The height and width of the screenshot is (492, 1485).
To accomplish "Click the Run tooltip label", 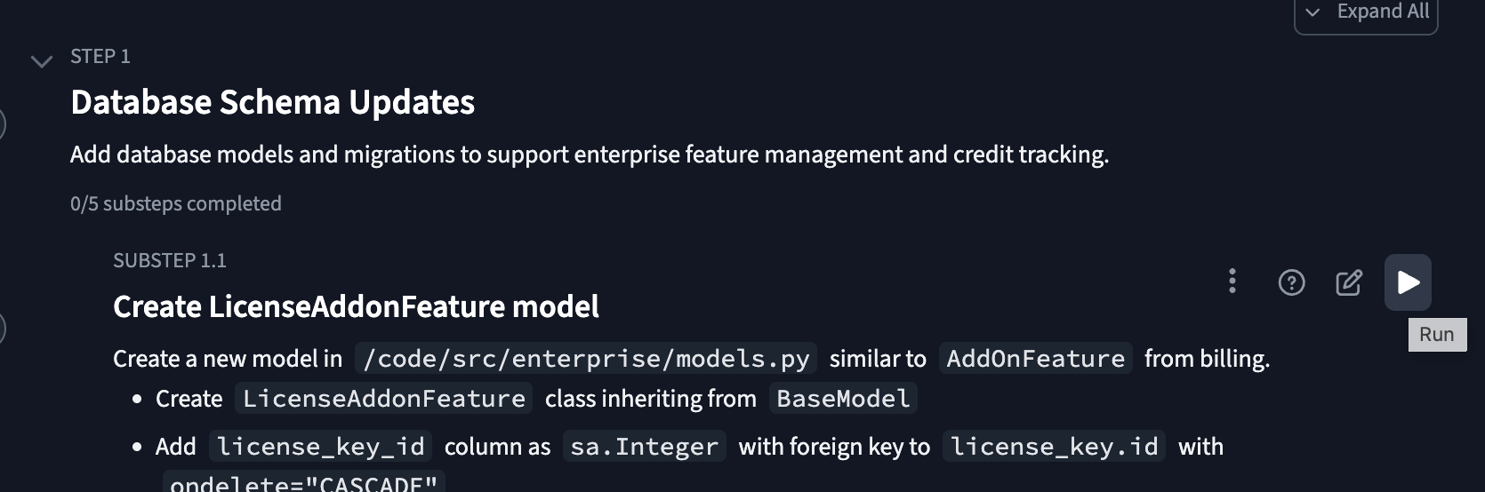I will 1436,335.
